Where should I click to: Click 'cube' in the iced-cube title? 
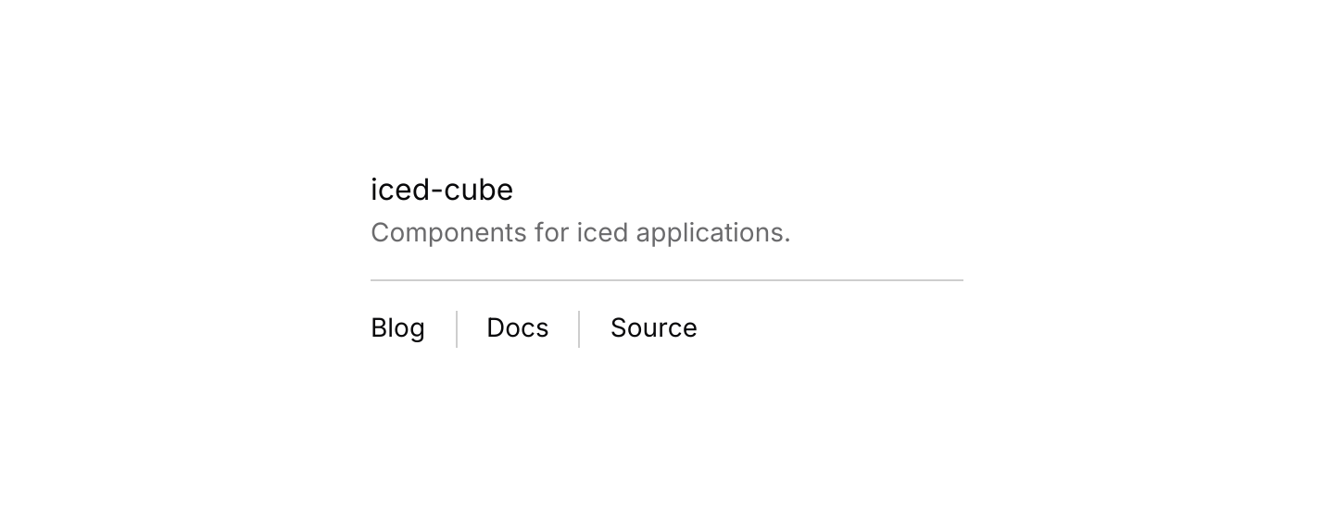pos(478,190)
